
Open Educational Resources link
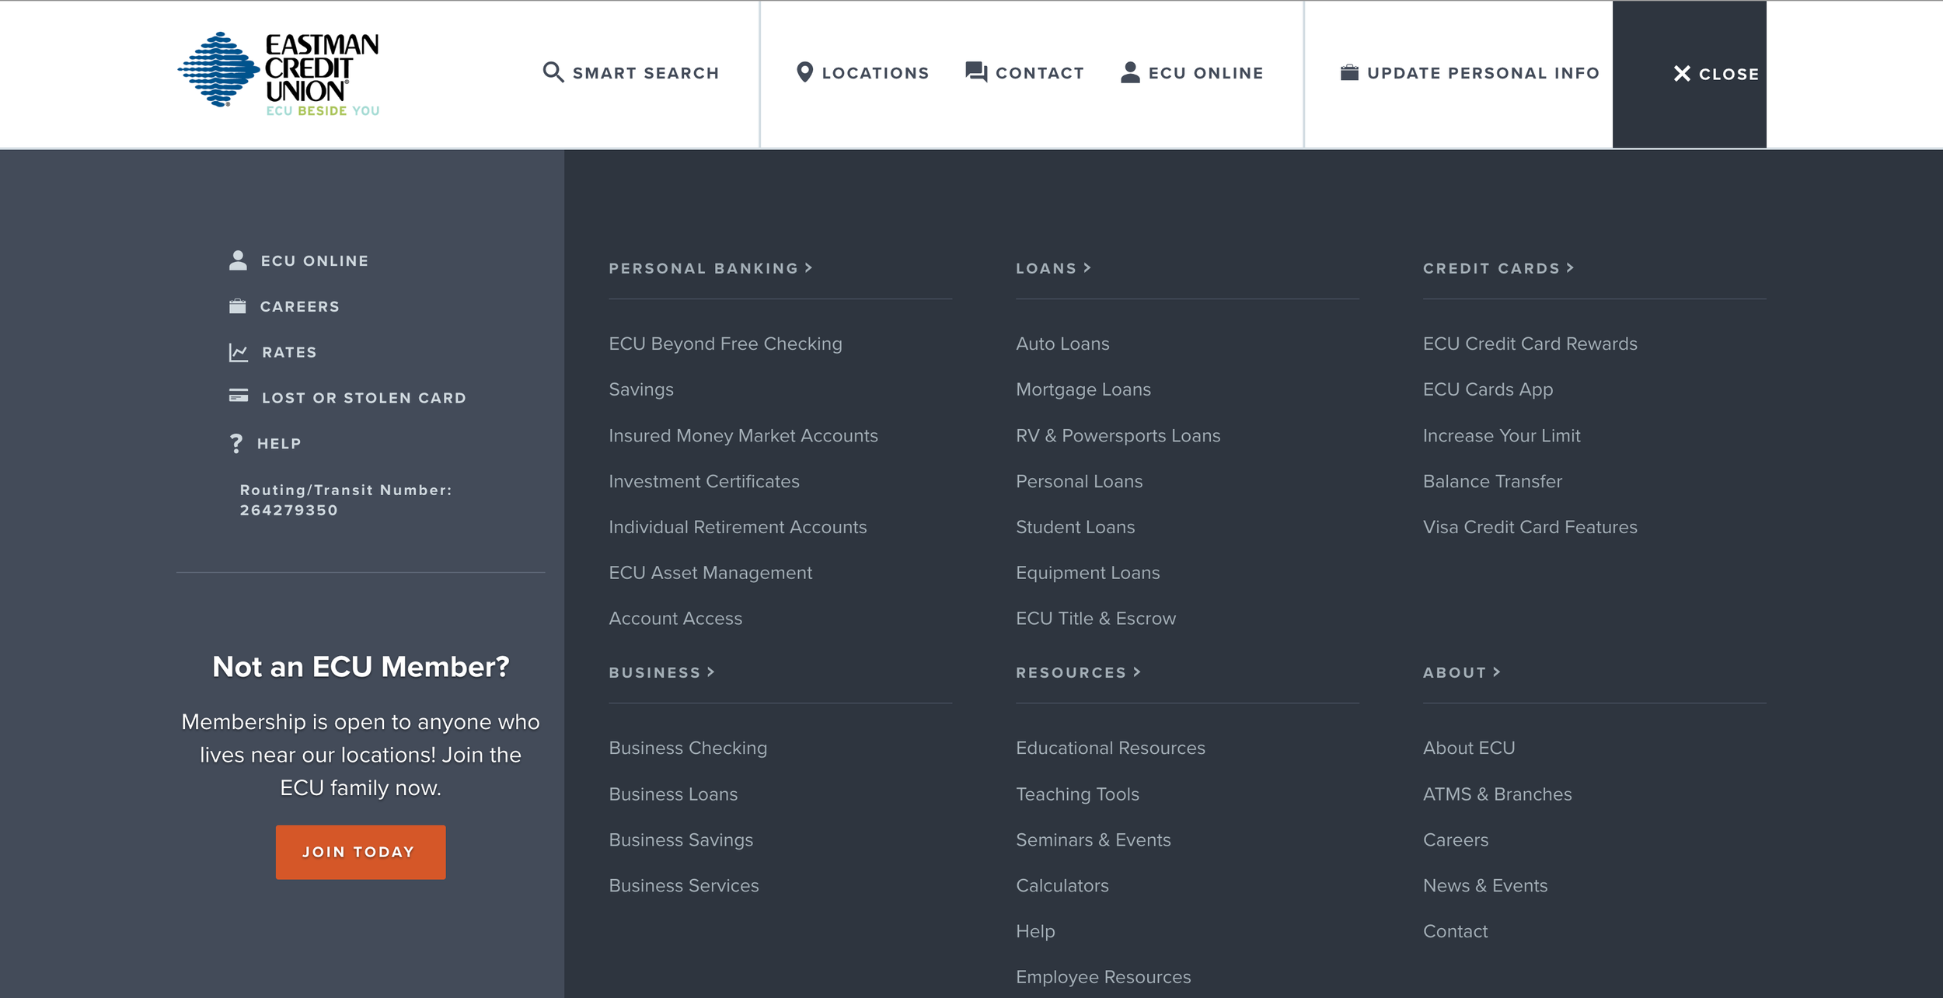(x=1110, y=748)
